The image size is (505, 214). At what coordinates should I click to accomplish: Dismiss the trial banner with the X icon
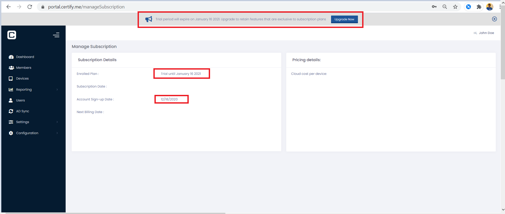[x=494, y=19]
